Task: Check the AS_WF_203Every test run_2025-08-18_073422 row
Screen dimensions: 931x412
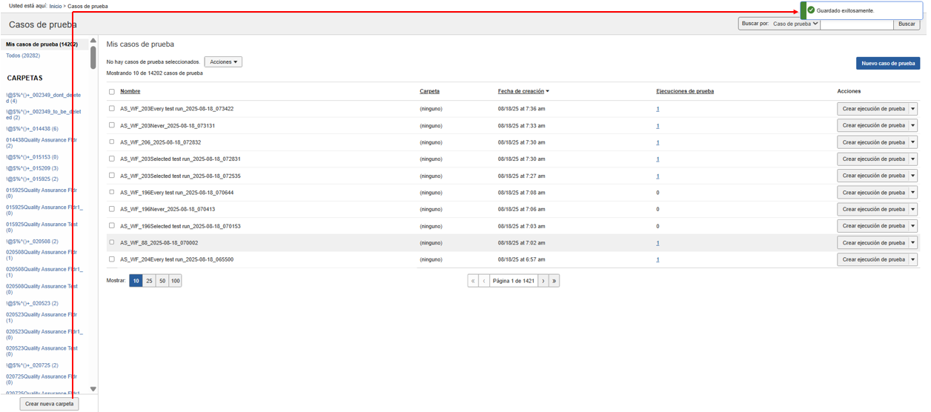Action: coord(112,109)
